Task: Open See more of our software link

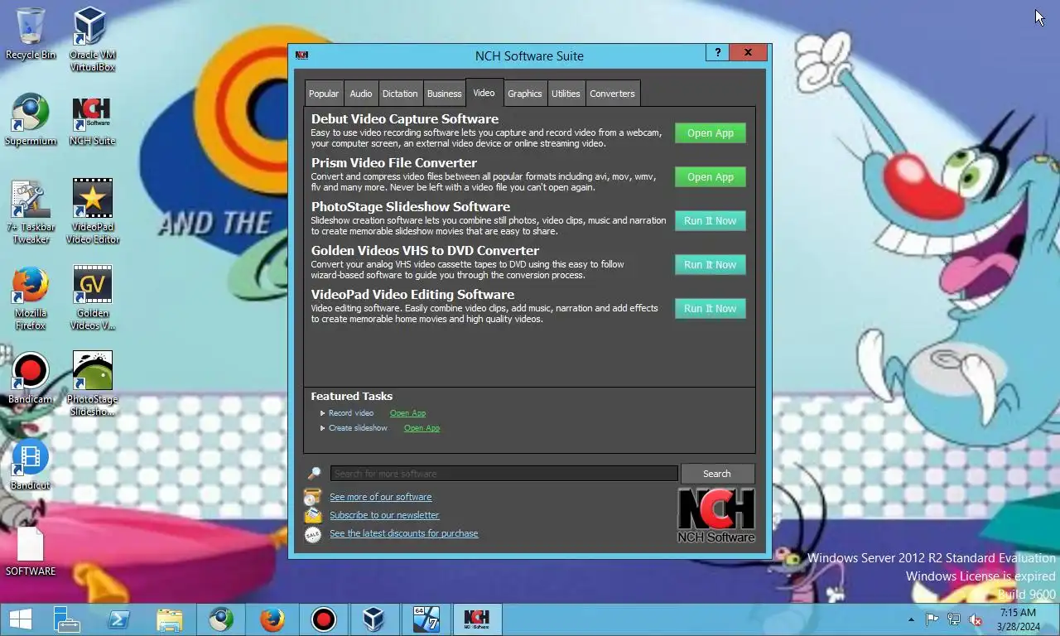Action: [x=381, y=497]
